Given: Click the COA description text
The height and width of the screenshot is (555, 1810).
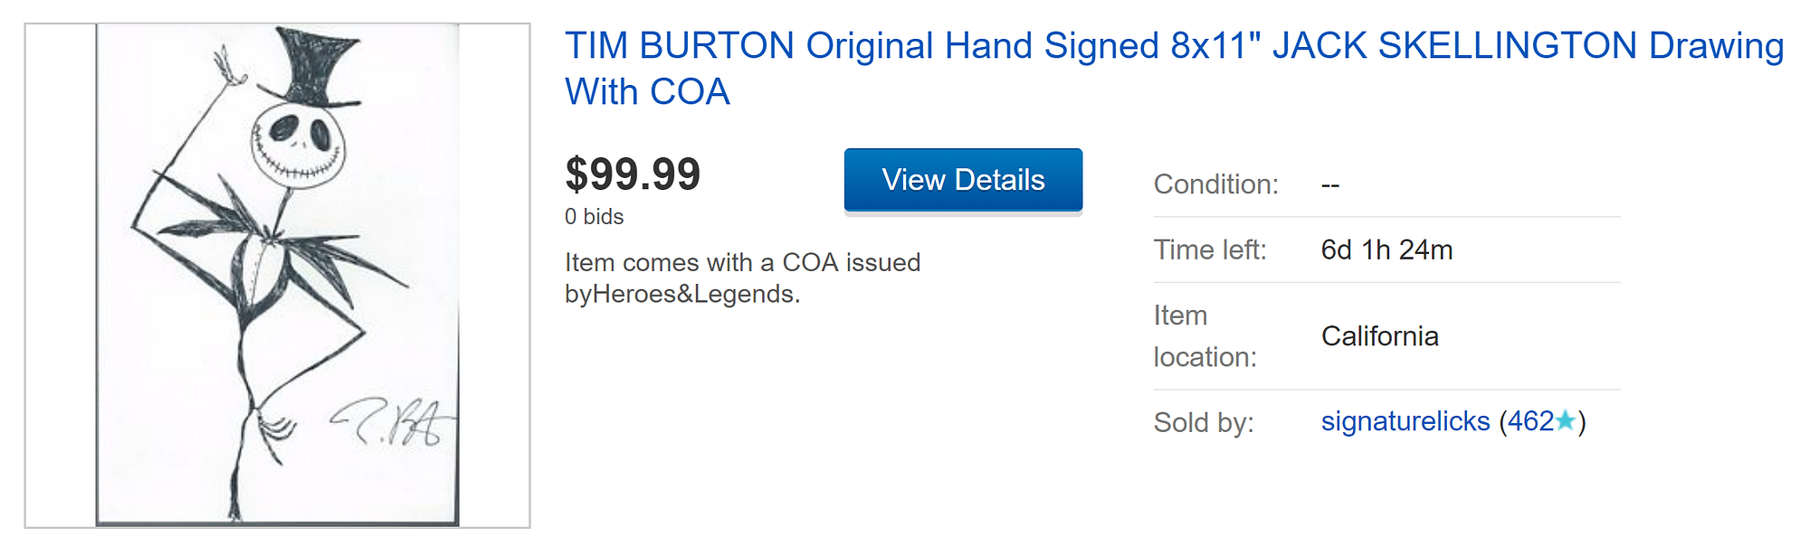Looking at the screenshot, I should (x=742, y=277).
